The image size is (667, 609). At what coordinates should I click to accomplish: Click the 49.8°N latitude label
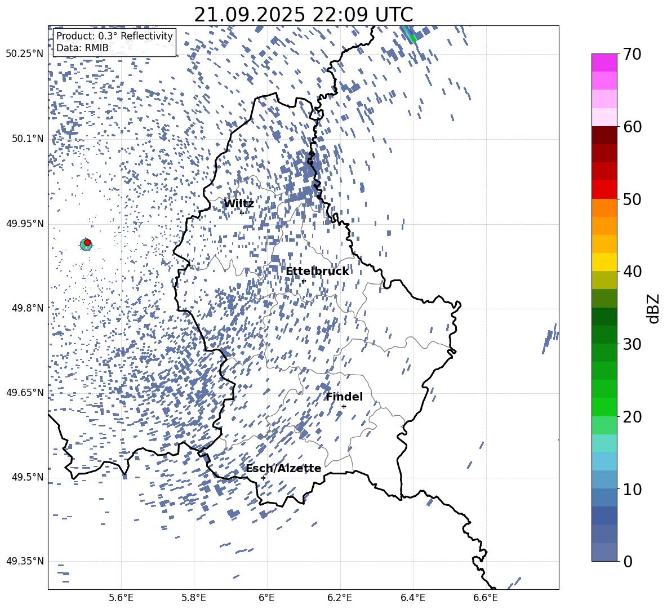28,308
